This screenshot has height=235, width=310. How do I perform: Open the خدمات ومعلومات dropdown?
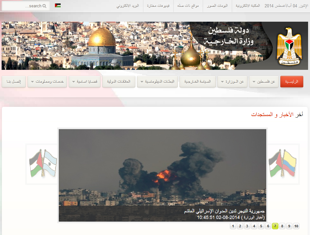47,82
